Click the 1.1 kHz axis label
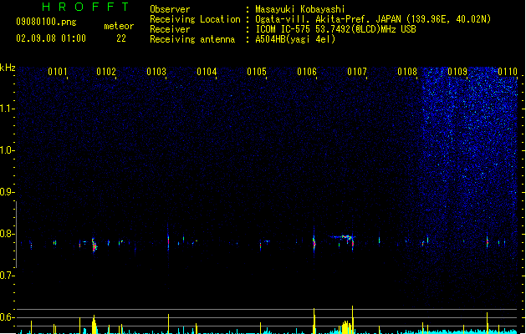 tap(7, 109)
